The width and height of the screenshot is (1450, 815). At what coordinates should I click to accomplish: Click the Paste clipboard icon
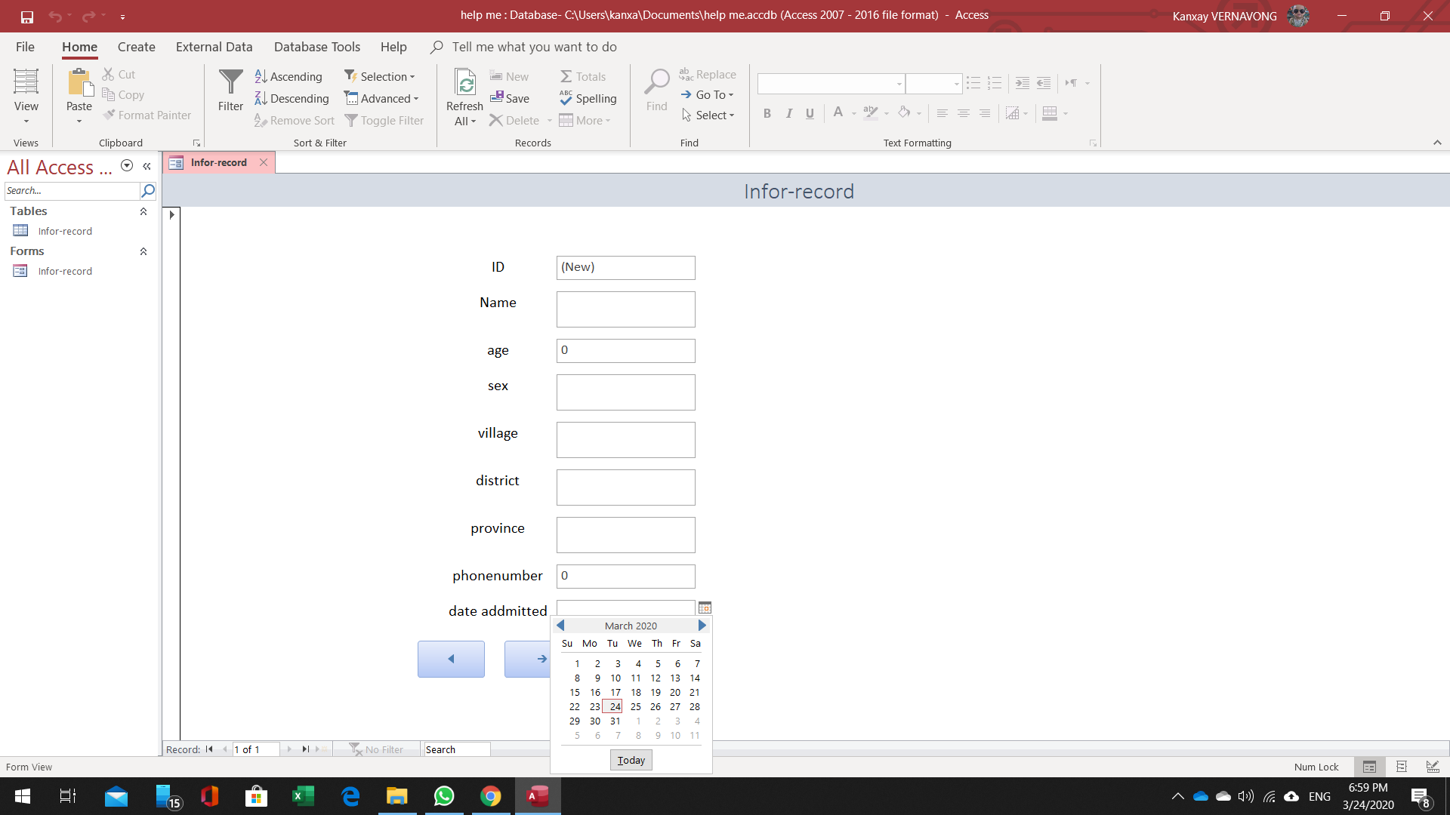tap(79, 83)
